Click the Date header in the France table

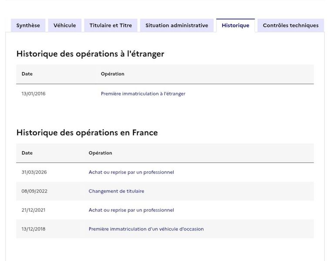27,153
